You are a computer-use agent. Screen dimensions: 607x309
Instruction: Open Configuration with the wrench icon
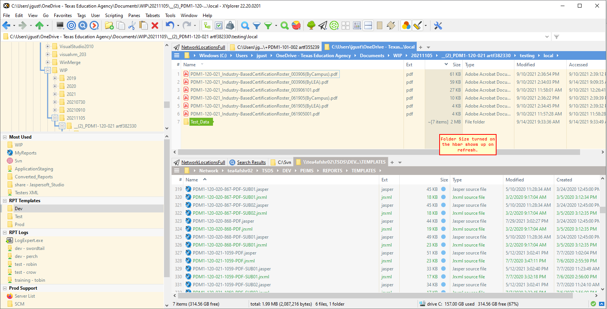(438, 26)
